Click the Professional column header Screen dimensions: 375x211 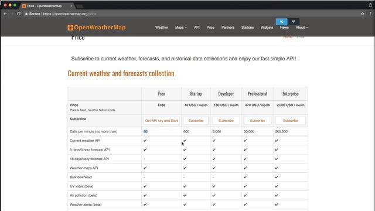pos(257,94)
